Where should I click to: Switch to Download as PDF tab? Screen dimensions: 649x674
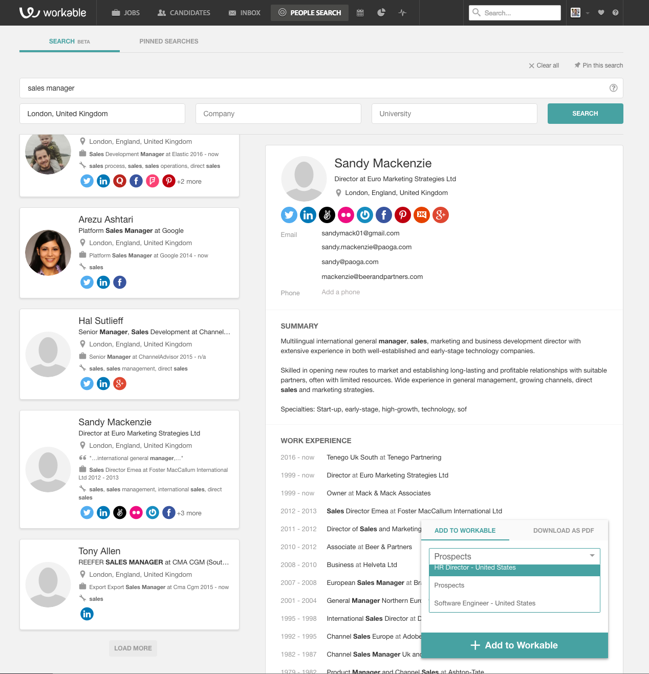pos(563,531)
